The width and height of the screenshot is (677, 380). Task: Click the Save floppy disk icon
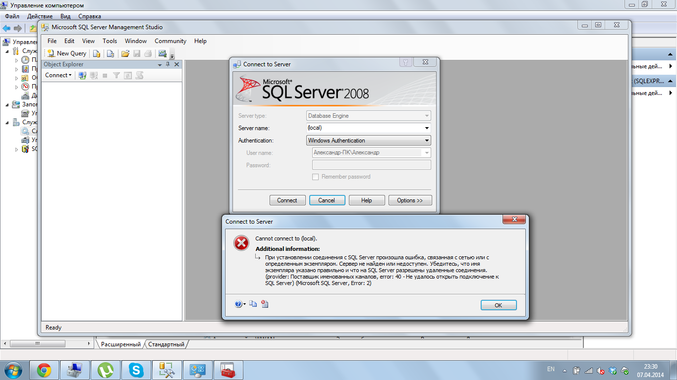click(x=137, y=53)
